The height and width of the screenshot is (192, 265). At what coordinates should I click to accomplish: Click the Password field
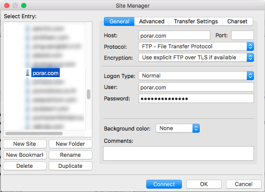(x=196, y=98)
